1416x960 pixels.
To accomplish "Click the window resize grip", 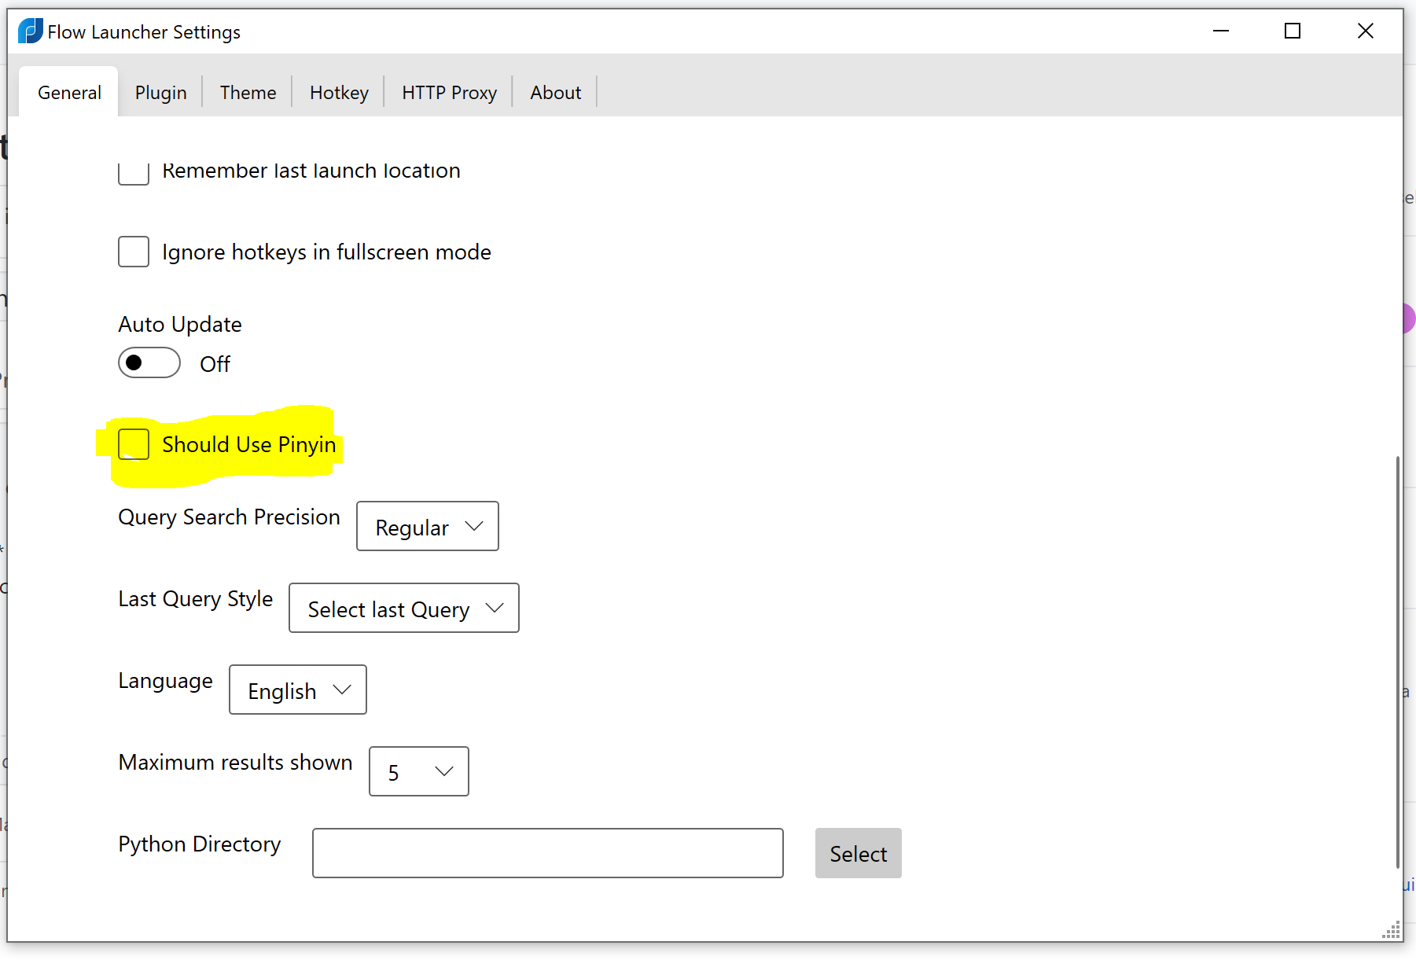I will point(1392,931).
